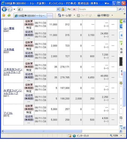
Task: Go back with the browser Back button
Action: [x=4, y=9]
